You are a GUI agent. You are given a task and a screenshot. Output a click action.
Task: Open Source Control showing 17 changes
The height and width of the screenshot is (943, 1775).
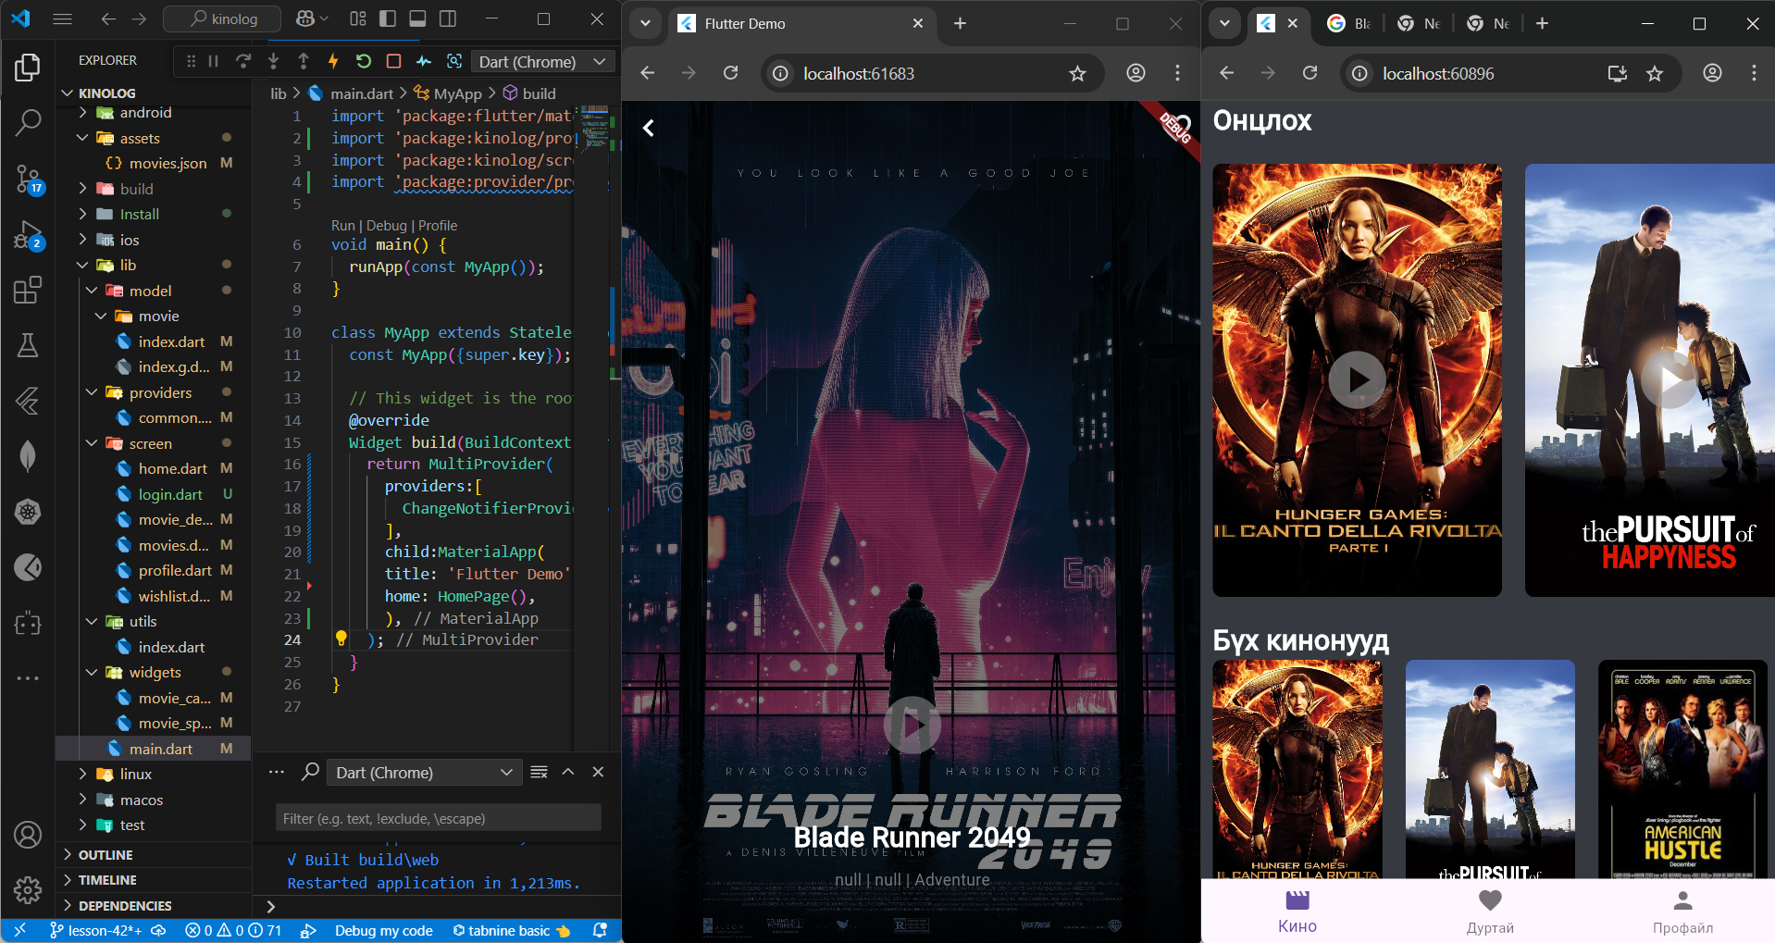[28, 180]
